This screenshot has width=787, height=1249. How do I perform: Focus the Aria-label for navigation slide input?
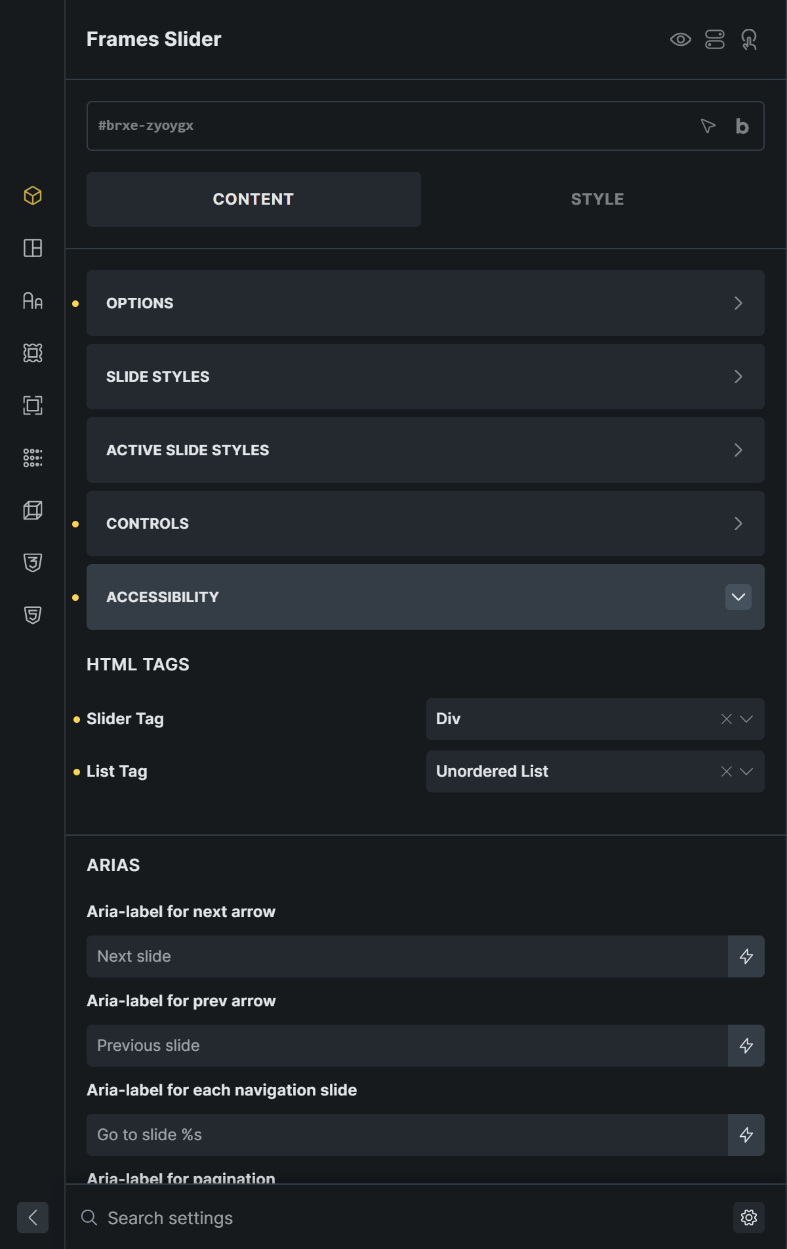[407, 1135]
